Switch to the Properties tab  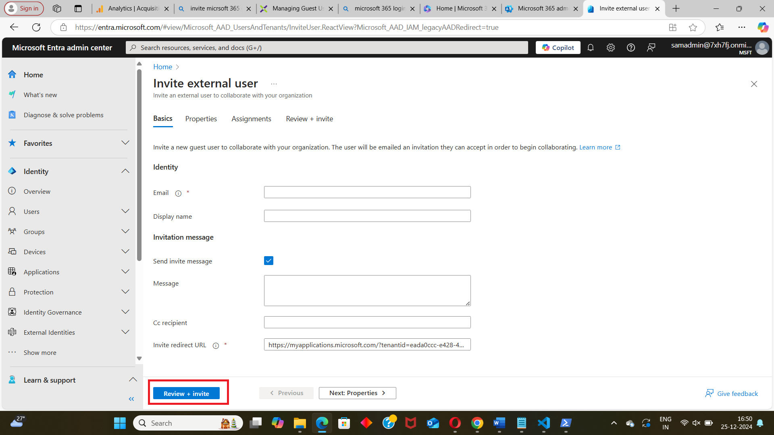tap(201, 119)
